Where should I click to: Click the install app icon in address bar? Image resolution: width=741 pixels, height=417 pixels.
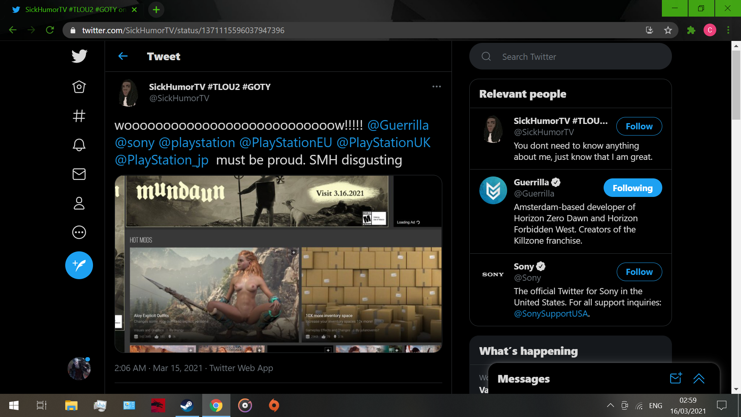pos(650,30)
